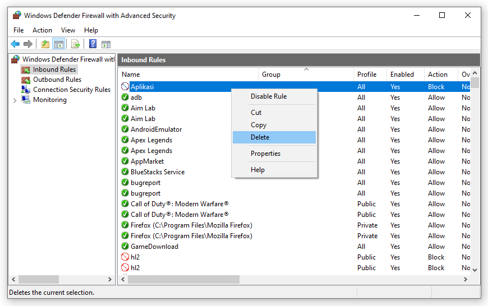488x306 pixels.
Task: Click rules list horizontal scrollbar right arrow
Action: coord(466,279)
